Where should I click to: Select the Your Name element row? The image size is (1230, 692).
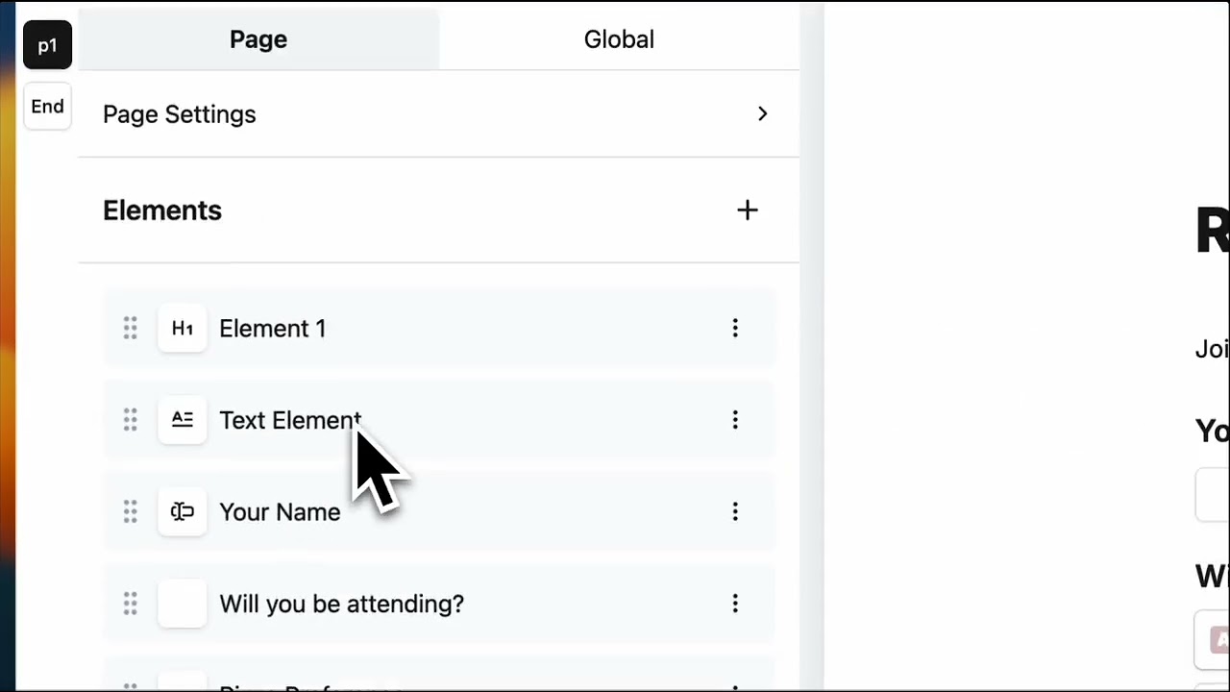(x=438, y=511)
